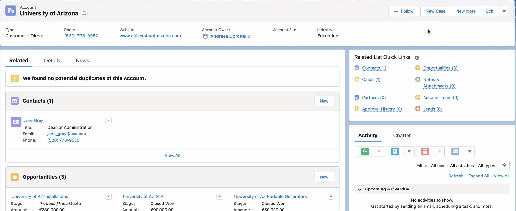Open Opportunities (3) quick link

[x=440, y=68]
